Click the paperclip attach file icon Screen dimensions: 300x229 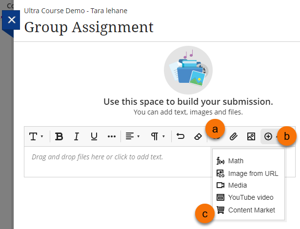[233, 136]
